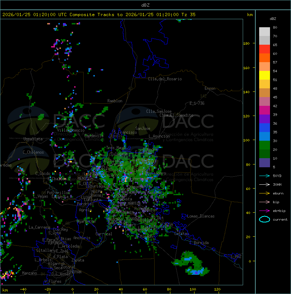Image resolution: width=291 pixels, height=294 pixels.
Task: Click the yellow eburn arrow legend icon
Action: [x=264, y=193]
